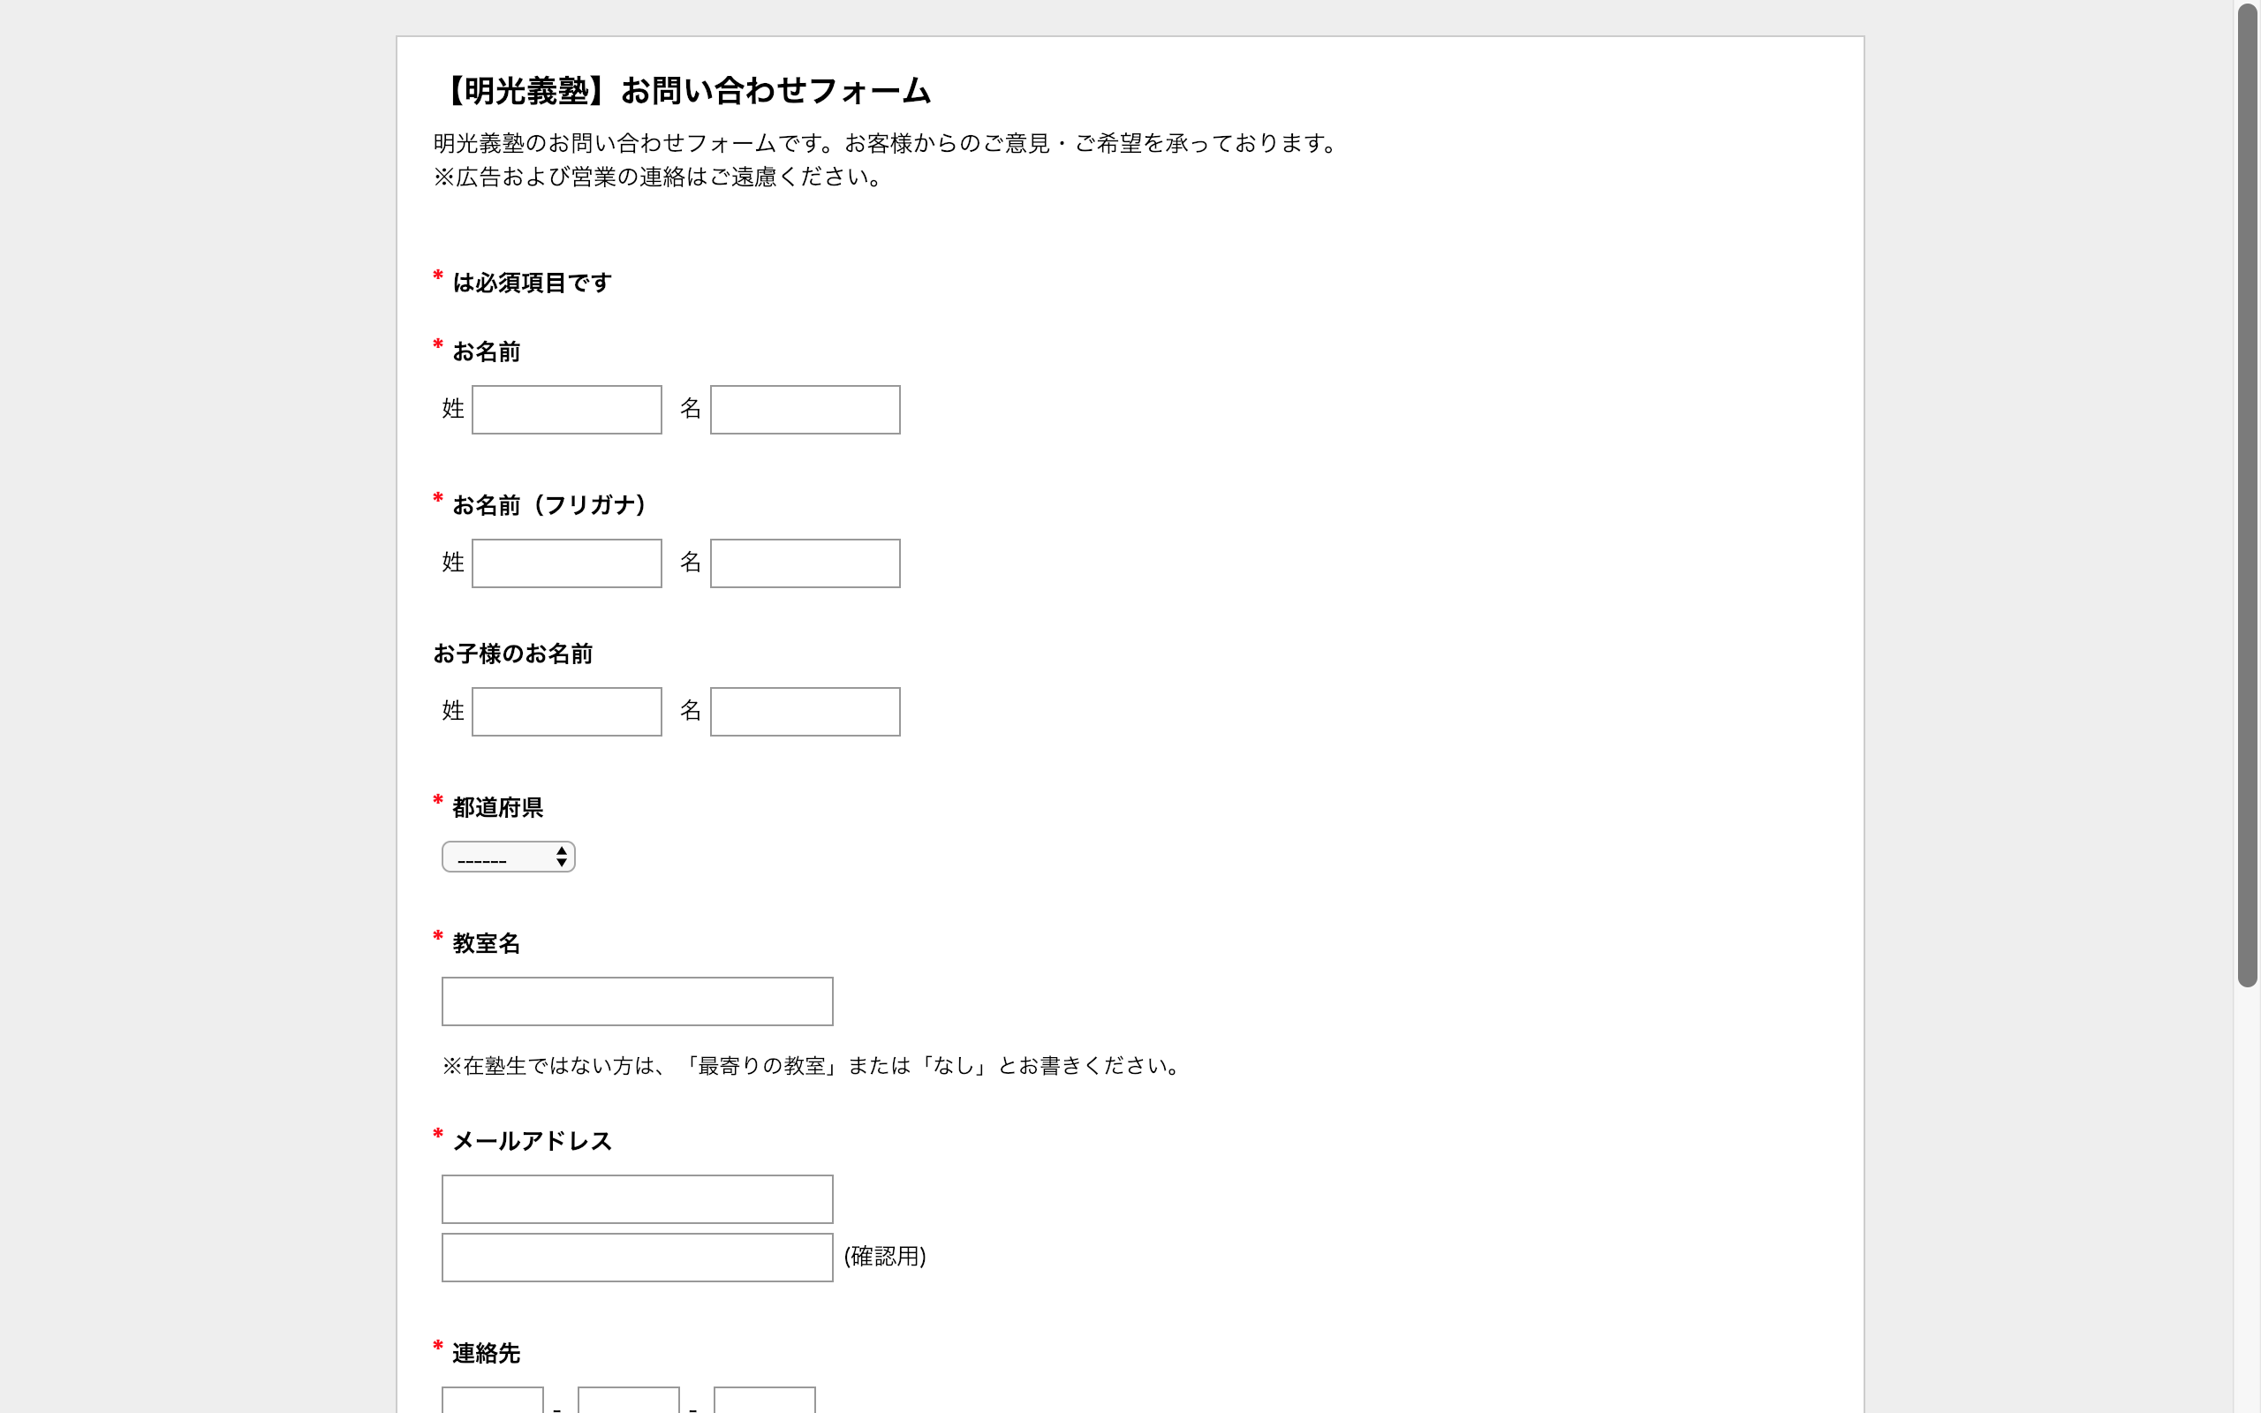Focus the フリガナ 姓 input field
Image resolution: width=2261 pixels, height=1413 pixels.
click(566, 563)
